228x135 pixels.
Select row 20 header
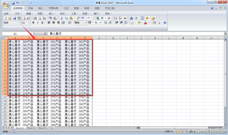click(5, 108)
